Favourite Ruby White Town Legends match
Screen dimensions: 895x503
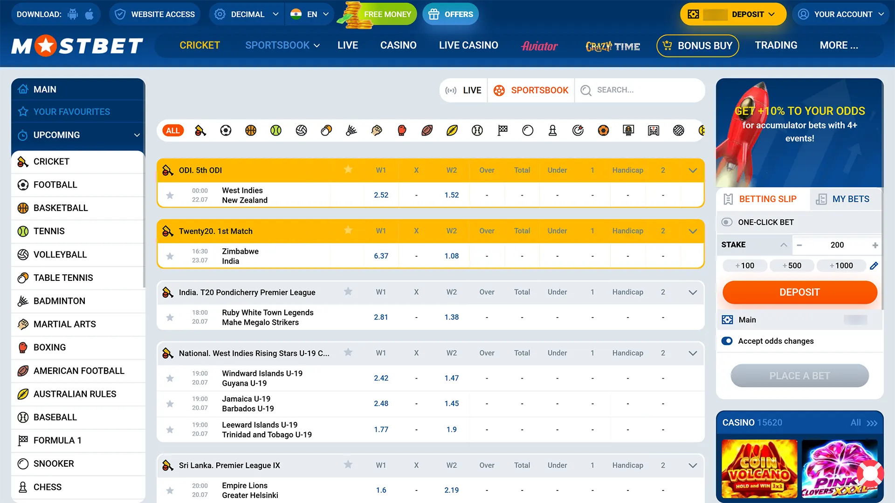(x=170, y=317)
